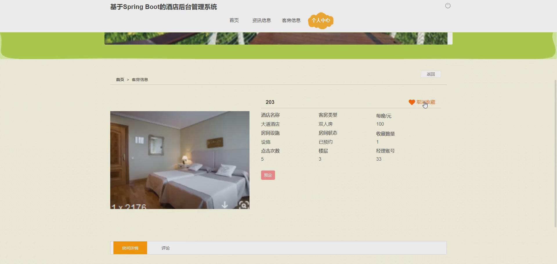Click the 客房信息 breadcrumb entry
Image resolution: width=557 pixels, height=264 pixels.
140,79
